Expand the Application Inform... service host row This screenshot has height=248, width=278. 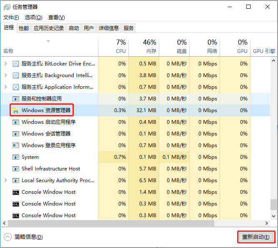click(6, 87)
